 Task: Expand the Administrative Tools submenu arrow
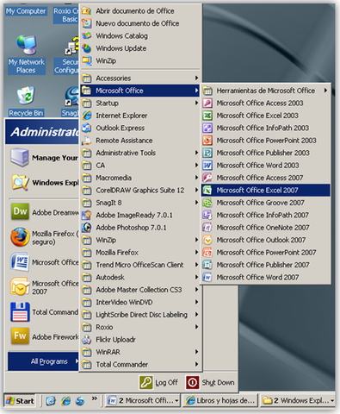click(196, 153)
